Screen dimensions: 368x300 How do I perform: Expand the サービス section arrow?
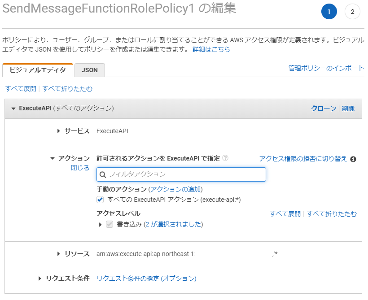59,131
